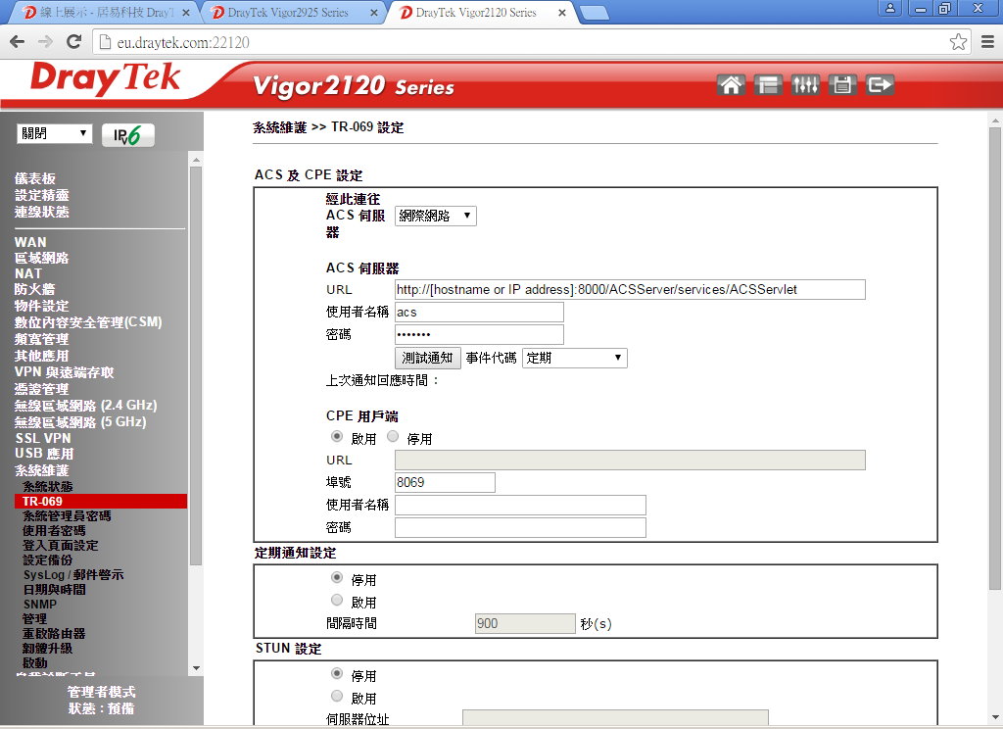This screenshot has height=729, width=1003.
Task: Click the list-panel icon beside the home icon
Action: click(x=768, y=84)
